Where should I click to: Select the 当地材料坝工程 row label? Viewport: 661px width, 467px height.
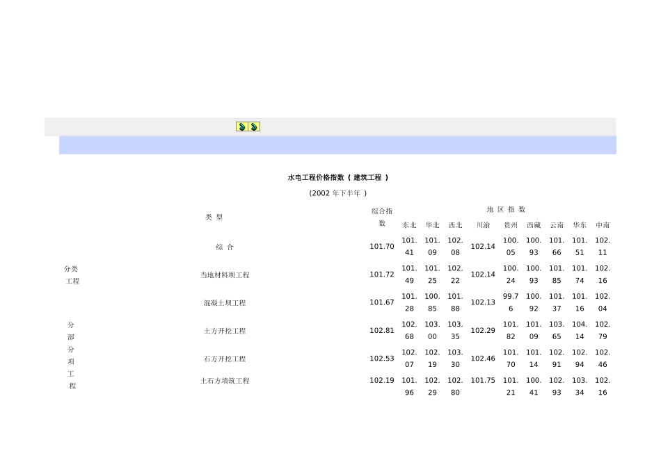pyautogui.click(x=225, y=275)
